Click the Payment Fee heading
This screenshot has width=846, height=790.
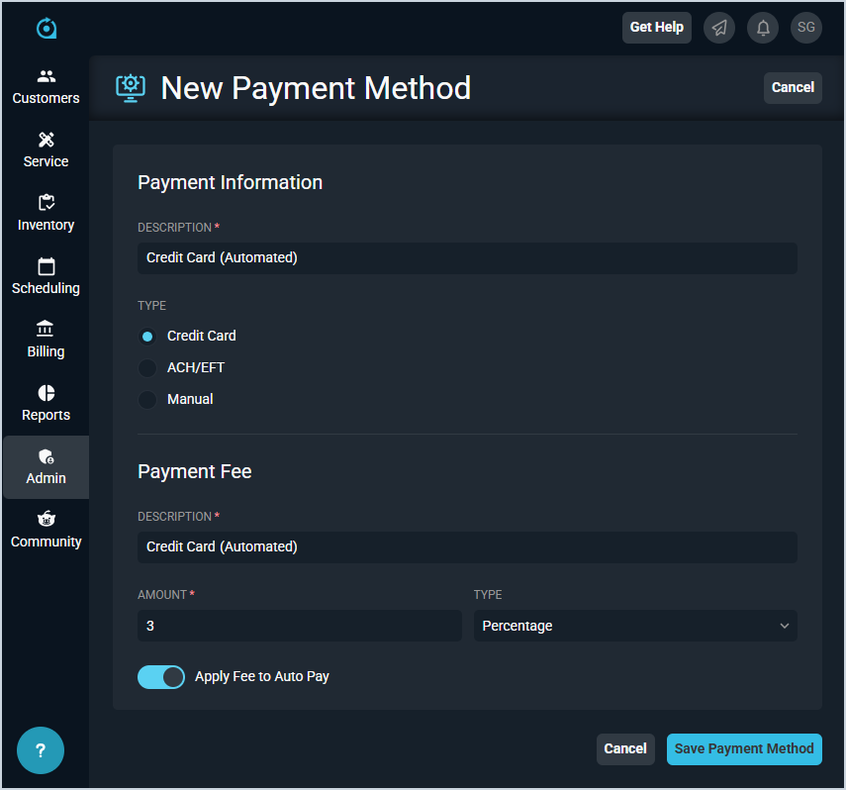tap(195, 471)
